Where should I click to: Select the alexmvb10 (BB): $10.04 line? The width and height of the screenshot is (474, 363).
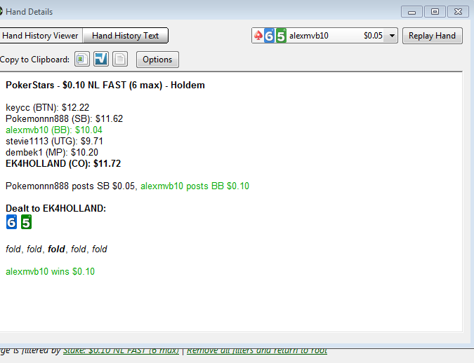tap(54, 130)
